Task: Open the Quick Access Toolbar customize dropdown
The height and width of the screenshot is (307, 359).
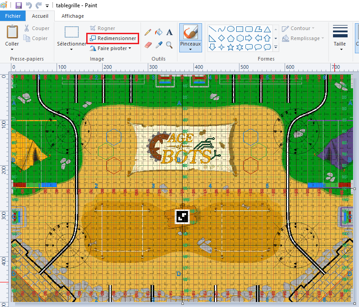Action: pyautogui.click(x=47, y=6)
